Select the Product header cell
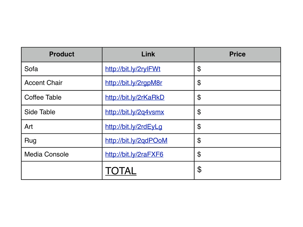This screenshot has width=303, height=227. click(62, 54)
